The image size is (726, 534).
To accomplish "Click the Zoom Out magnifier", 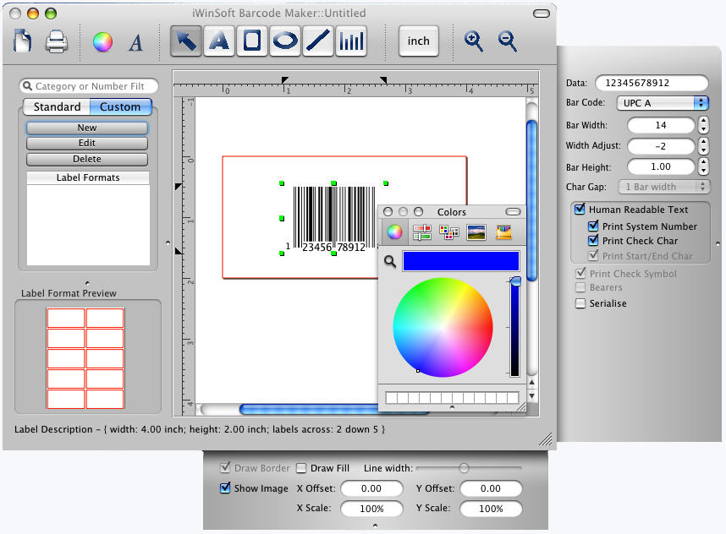I will pos(508,41).
